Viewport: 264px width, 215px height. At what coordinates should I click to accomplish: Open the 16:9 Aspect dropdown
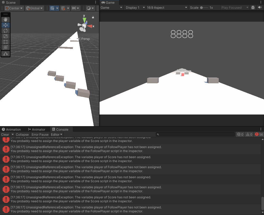(167, 8)
